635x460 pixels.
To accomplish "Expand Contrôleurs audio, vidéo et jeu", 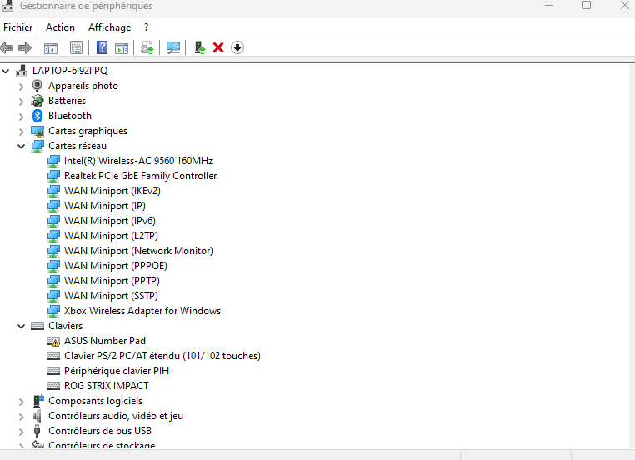I will tap(21, 417).
